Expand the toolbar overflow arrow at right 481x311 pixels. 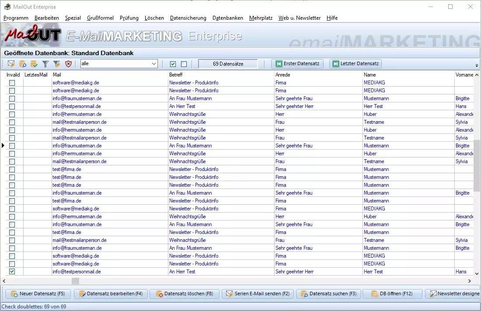pos(477,66)
